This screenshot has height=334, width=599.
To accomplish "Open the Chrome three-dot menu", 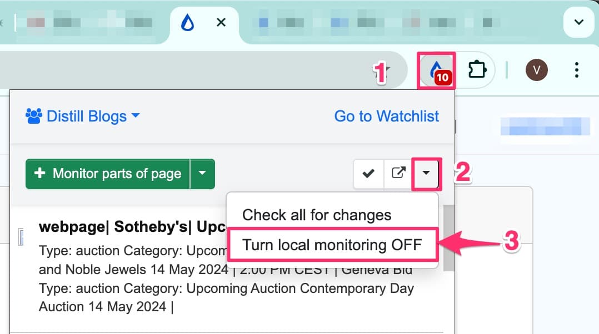I will pos(576,70).
